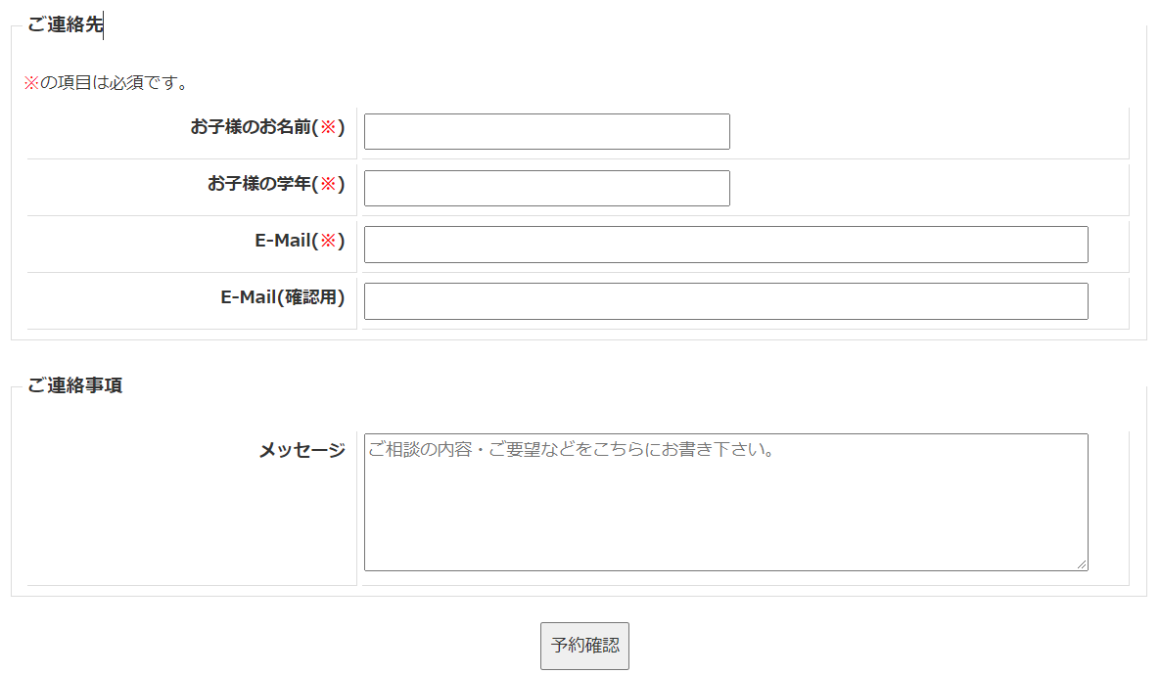The height and width of the screenshot is (674, 1160).
Task: Click the メッセージ label
Action: [302, 450]
